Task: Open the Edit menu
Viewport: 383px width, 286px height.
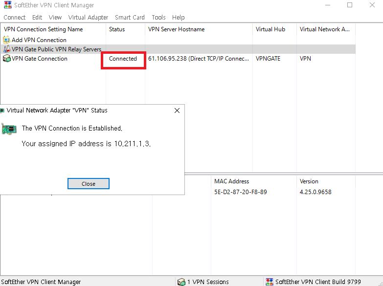Action: pyautogui.click(x=37, y=17)
